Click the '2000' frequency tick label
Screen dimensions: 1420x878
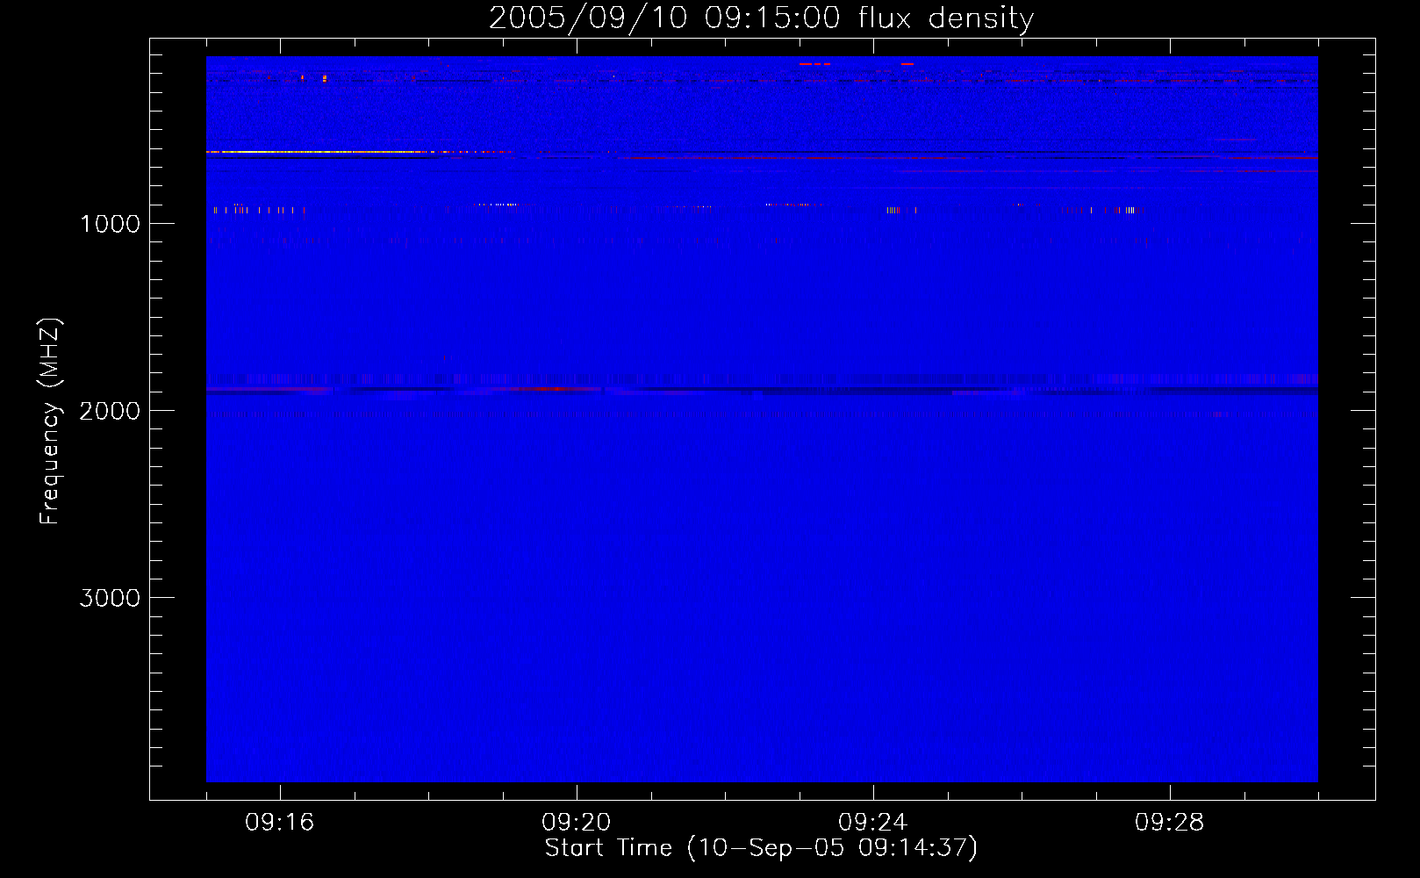pos(110,411)
